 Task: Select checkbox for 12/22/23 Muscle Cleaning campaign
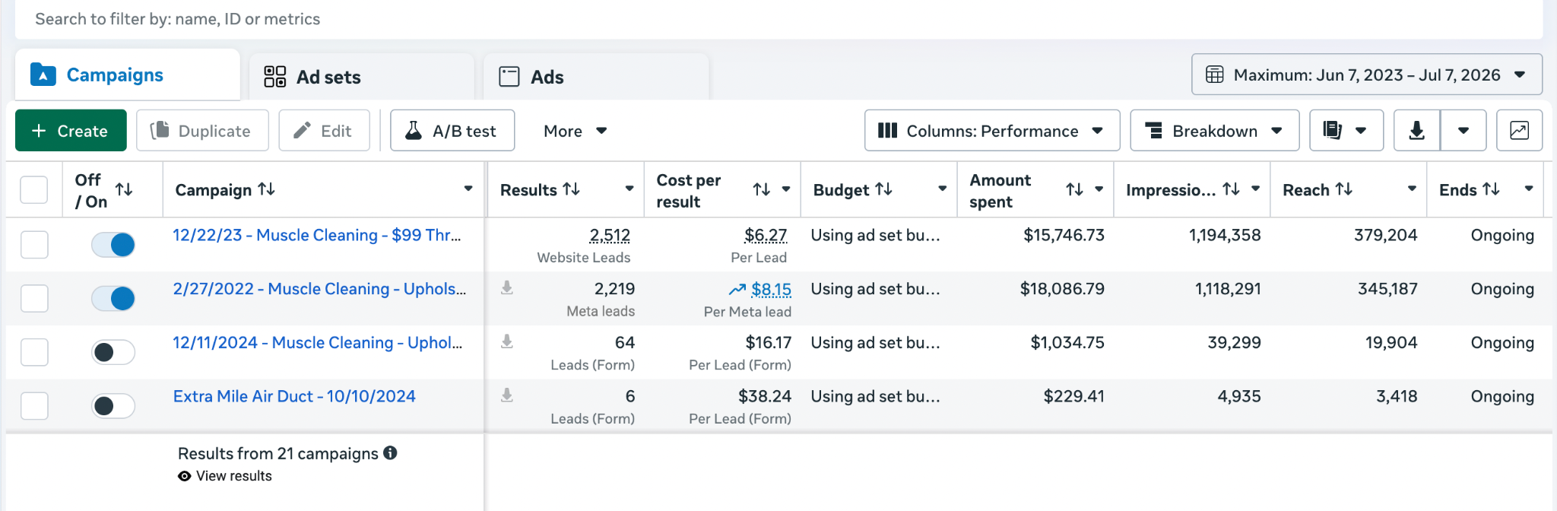[x=34, y=245]
